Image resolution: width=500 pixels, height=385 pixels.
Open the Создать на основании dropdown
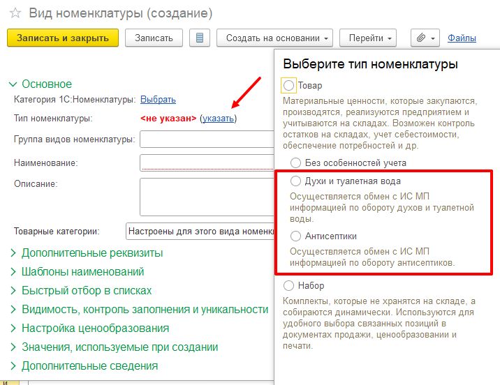[x=274, y=38]
